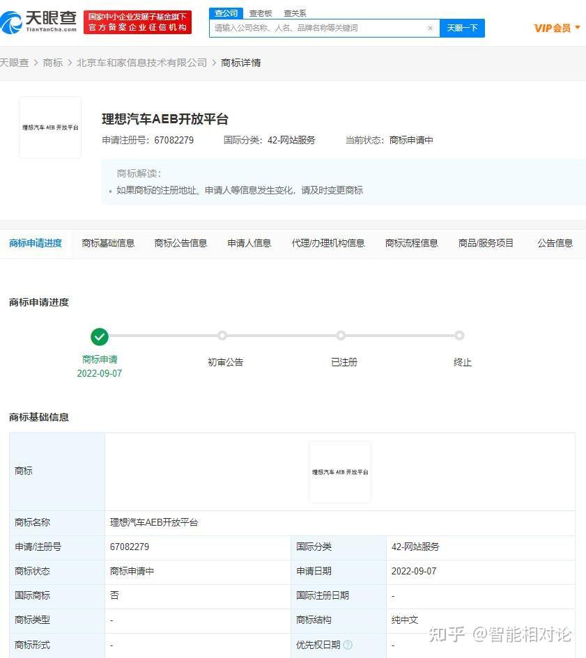View the 商品/服务项目 tab
Viewport: 586px width, 658px height.
485,243
